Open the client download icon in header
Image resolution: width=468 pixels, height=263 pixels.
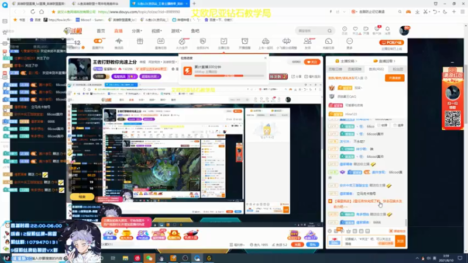point(377,29)
